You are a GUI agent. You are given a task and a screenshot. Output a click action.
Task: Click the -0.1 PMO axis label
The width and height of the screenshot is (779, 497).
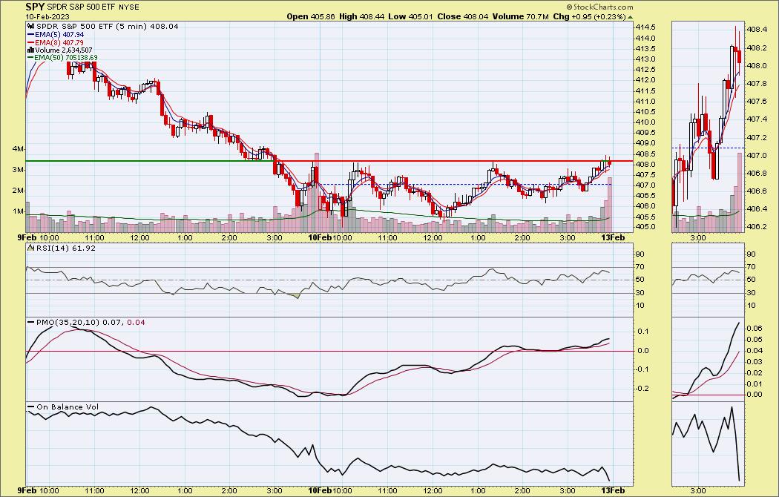coord(643,369)
